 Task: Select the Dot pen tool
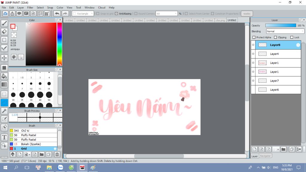(x=4, y=48)
